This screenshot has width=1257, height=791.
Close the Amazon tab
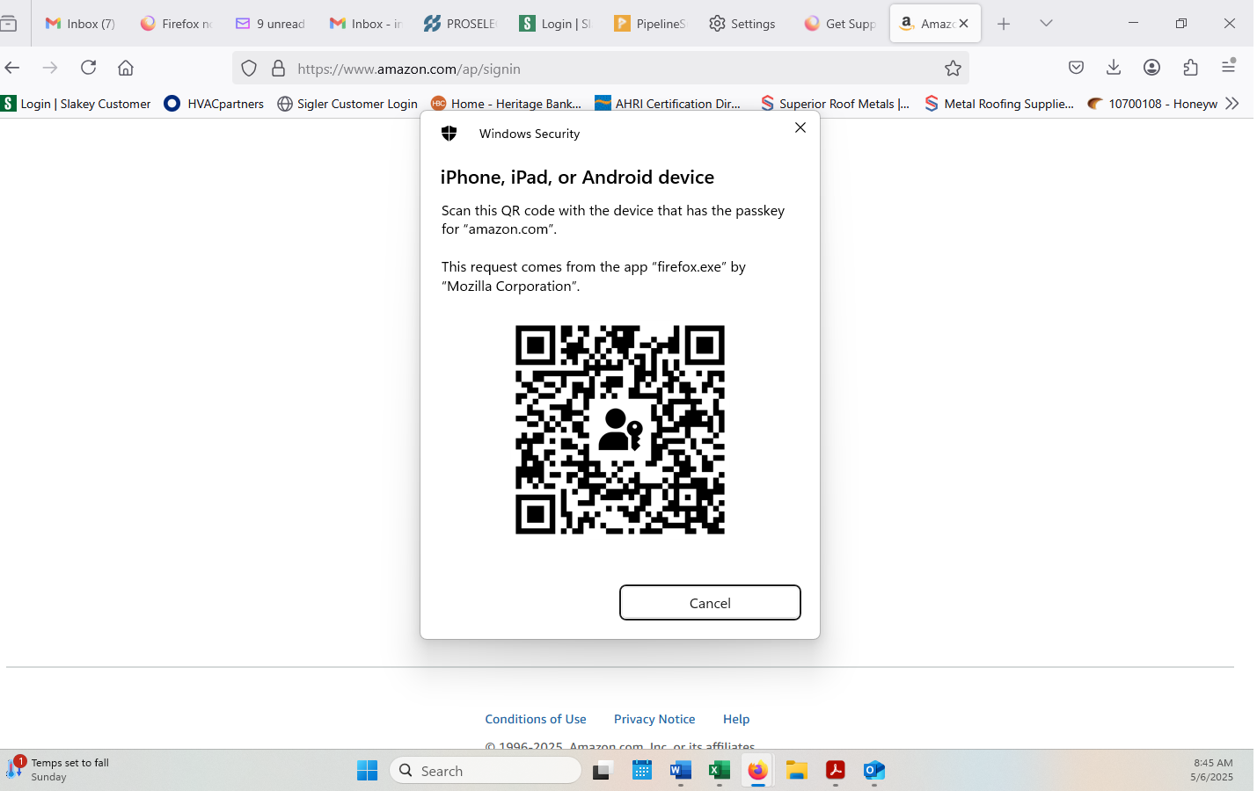pyautogui.click(x=964, y=24)
